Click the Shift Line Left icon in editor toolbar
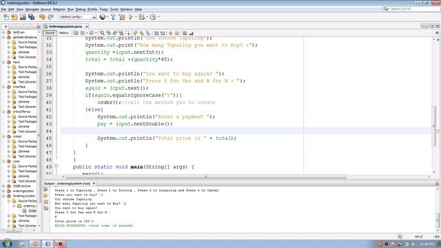Image resolution: width=441 pixels, height=248 pixels. [x=156, y=33]
